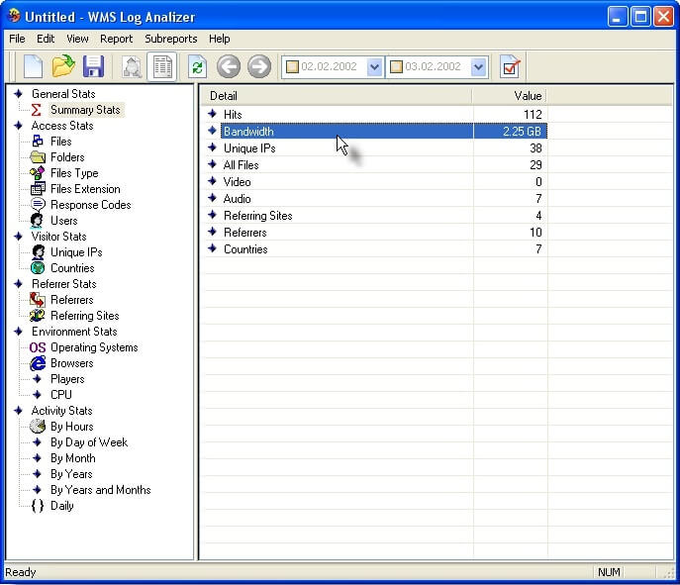The image size is (680, 585).
Task: Sort by the Value column header
Action: (510, 96)
